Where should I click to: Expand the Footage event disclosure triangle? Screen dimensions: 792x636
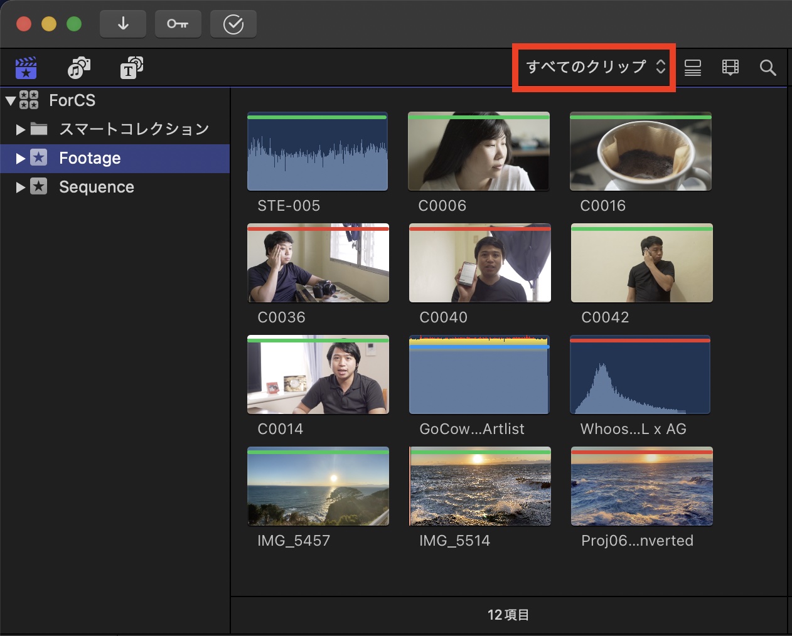pos(20,158)
